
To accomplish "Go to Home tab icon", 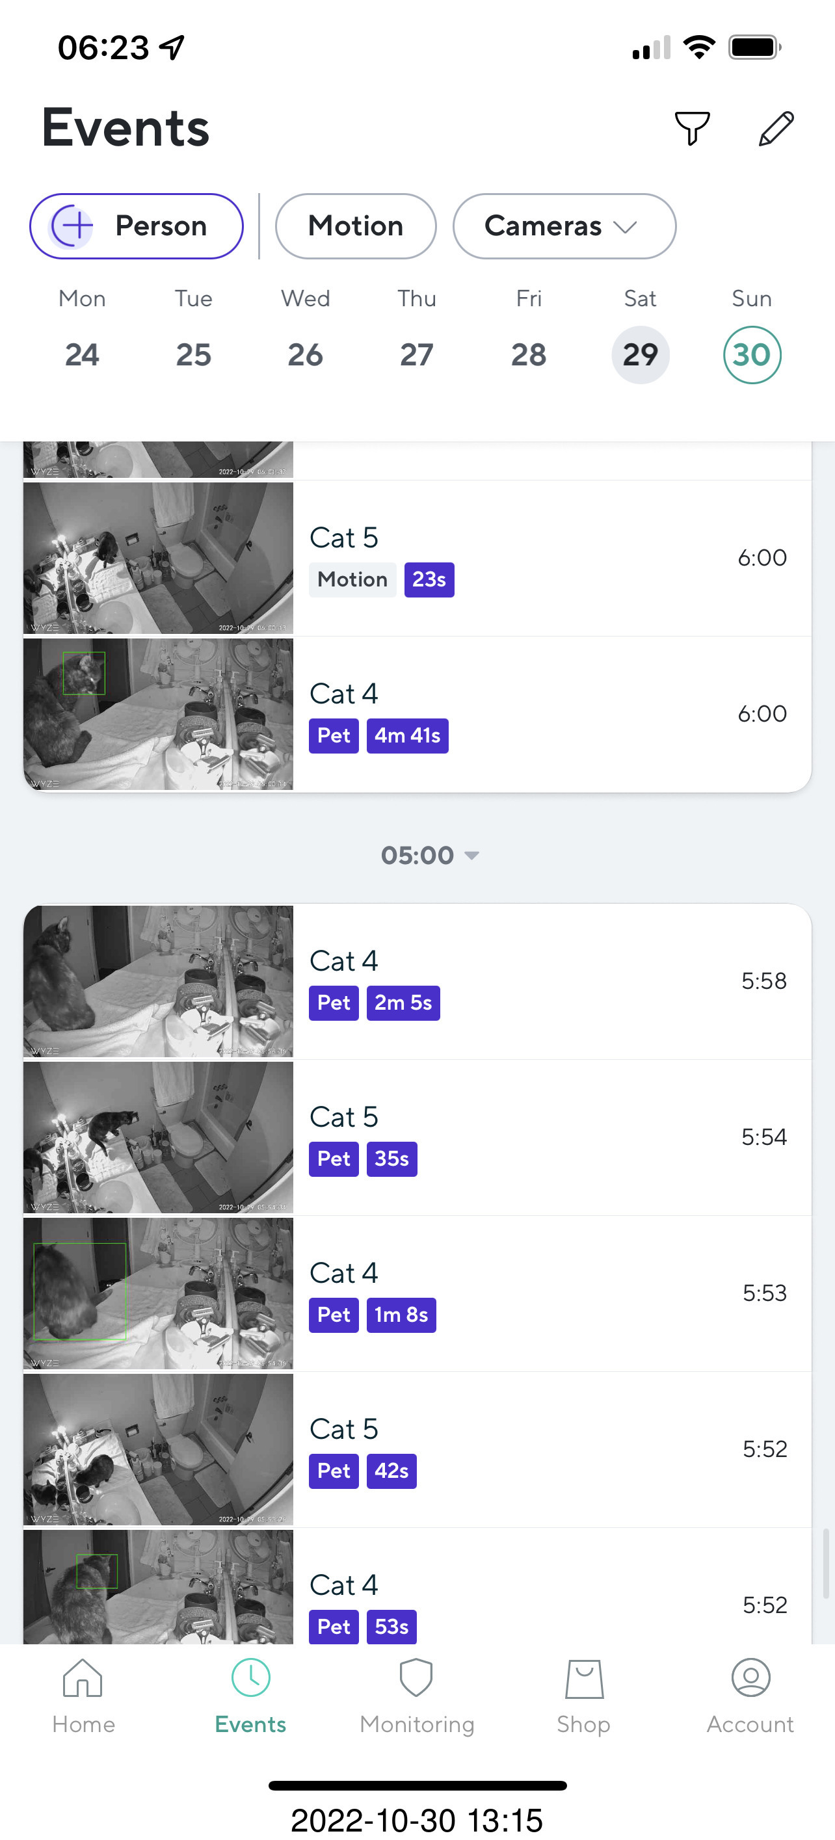I will point(83,1678).
